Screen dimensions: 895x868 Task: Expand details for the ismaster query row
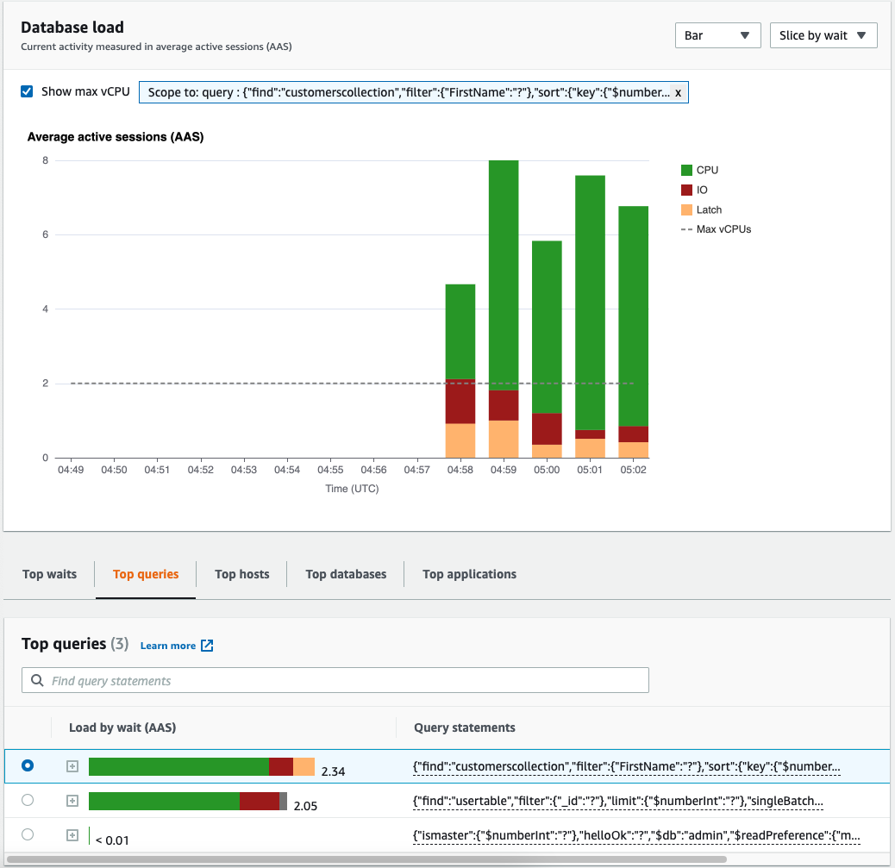(72, 835)
